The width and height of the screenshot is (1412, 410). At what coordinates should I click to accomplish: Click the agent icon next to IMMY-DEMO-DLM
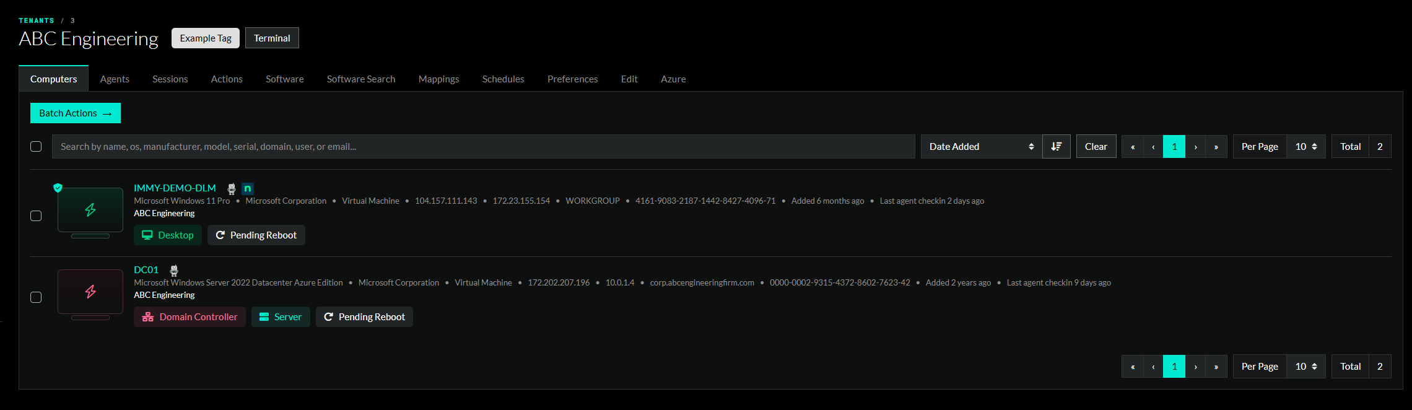(x=232, y=189)
